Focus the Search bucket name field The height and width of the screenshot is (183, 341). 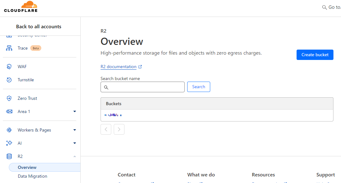142,87
